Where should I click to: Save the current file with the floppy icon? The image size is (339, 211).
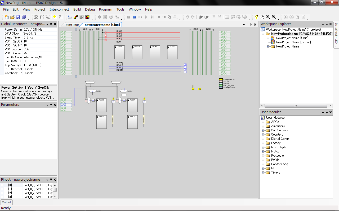18,17
